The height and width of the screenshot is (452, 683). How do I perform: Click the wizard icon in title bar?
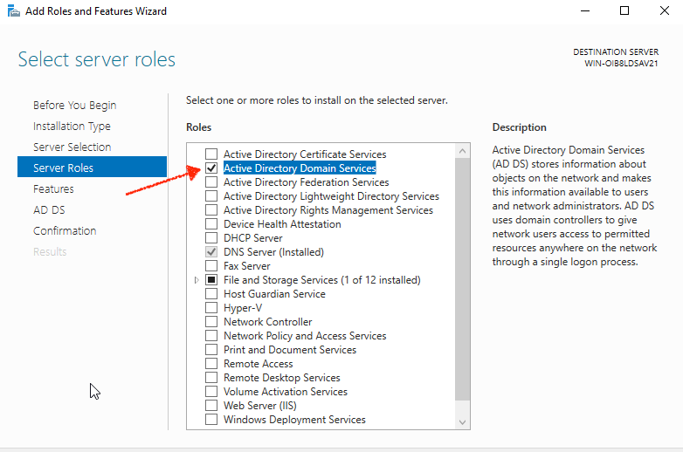pyautogui.click(x=12, y=11)
